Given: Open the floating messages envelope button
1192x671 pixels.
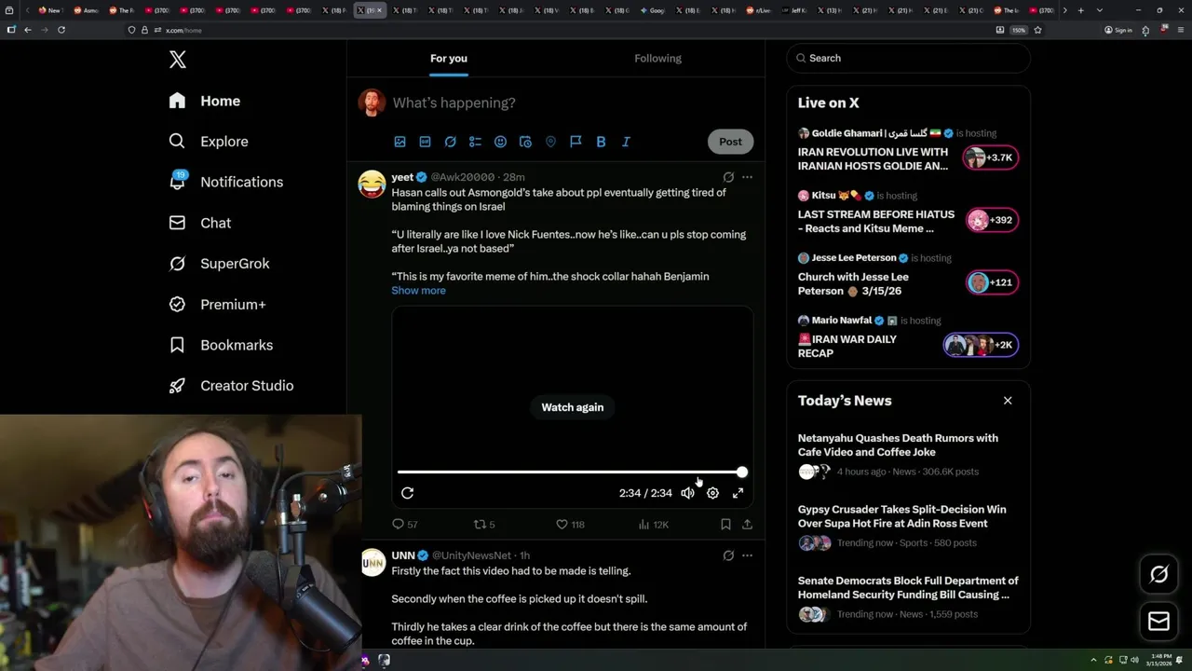Looking at the screenshot, I should tap(1159, 622).
